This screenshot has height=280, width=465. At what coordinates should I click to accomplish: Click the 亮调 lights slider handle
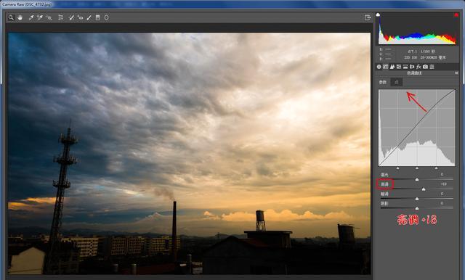click(424, 189)
